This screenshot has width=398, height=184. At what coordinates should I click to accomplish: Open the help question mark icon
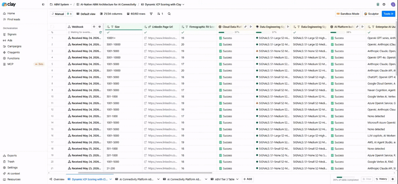pos(384,4)
